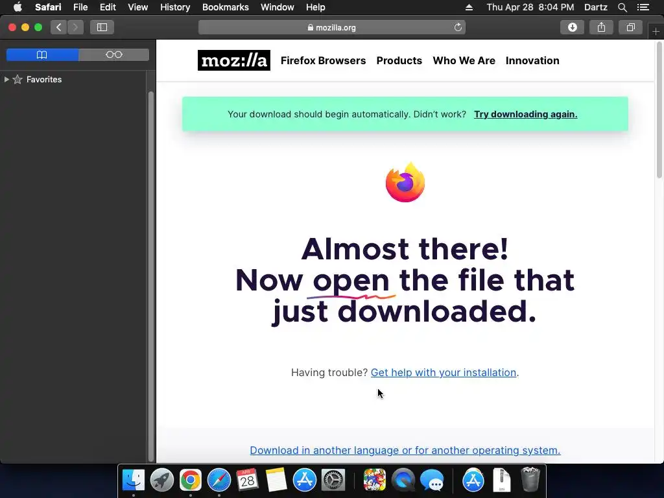Viewport: 664px width, 498px height.
Task: Open the colorful game icon in Dock
Action: pyautogui.click(x=374, y=480)
